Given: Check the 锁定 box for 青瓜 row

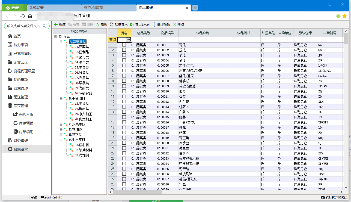Looking at the screenshot, I should click(124, 45).
